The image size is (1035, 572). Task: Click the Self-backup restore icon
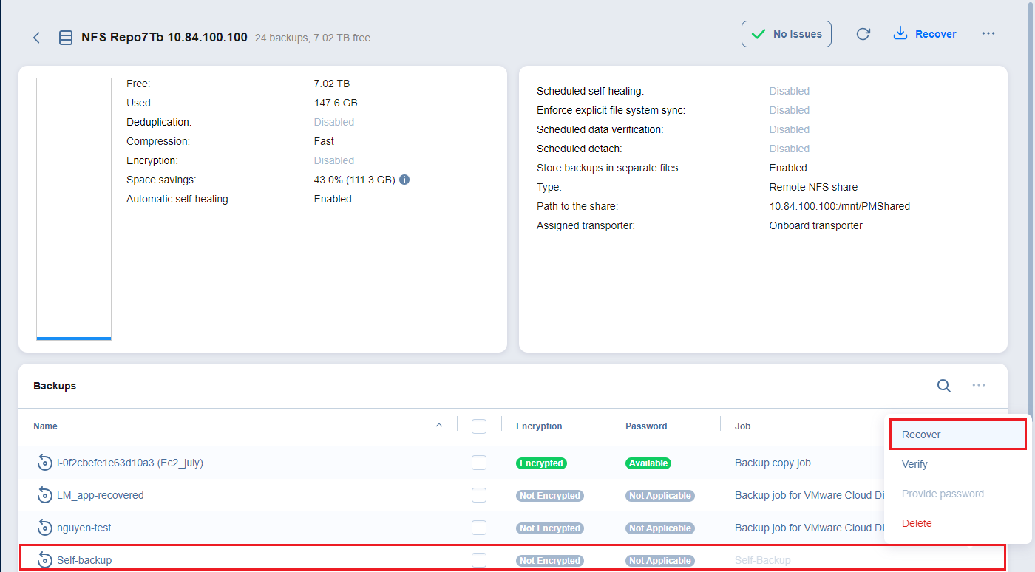(45, 560)
